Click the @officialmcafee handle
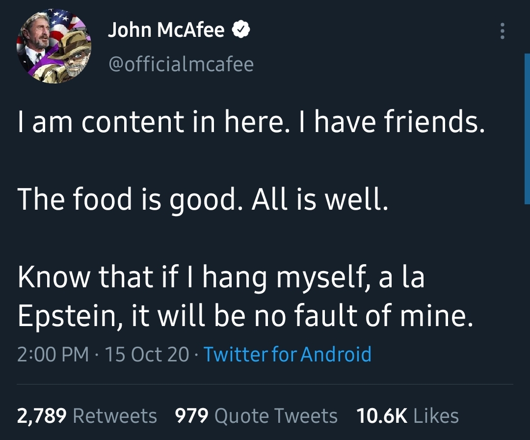 181,64
